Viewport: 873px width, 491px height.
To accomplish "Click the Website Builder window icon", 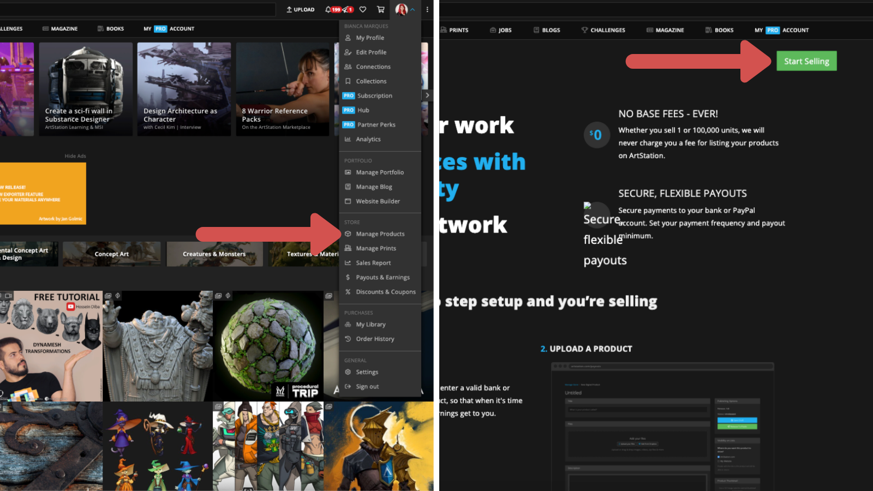I will [348, 201].
